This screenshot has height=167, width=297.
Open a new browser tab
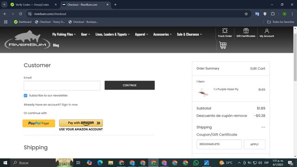115,5
